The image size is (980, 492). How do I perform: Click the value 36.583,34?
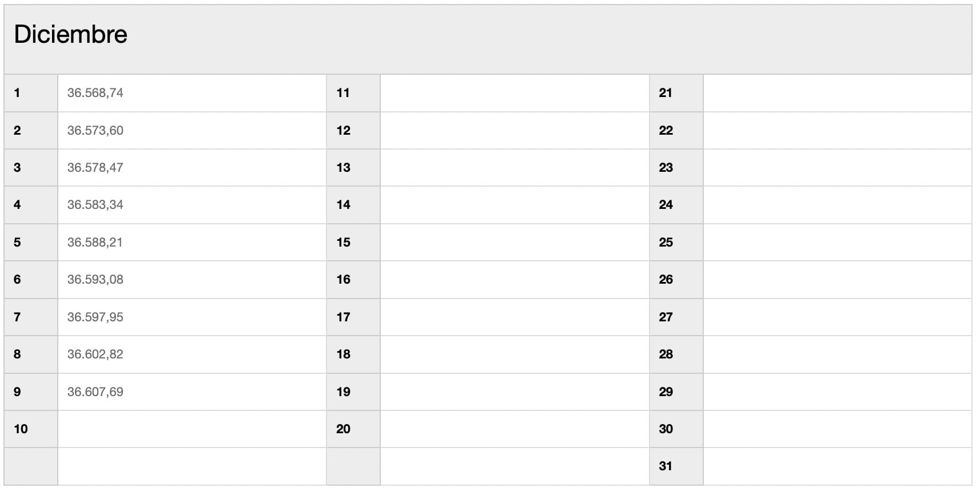click(x=95, y=205)
